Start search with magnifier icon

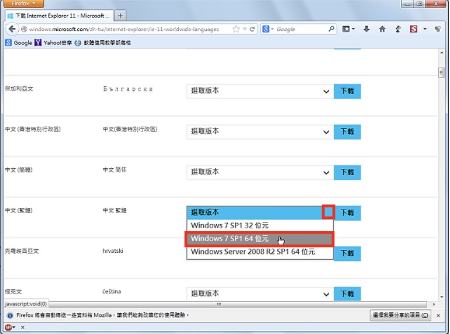click(331, 29)
